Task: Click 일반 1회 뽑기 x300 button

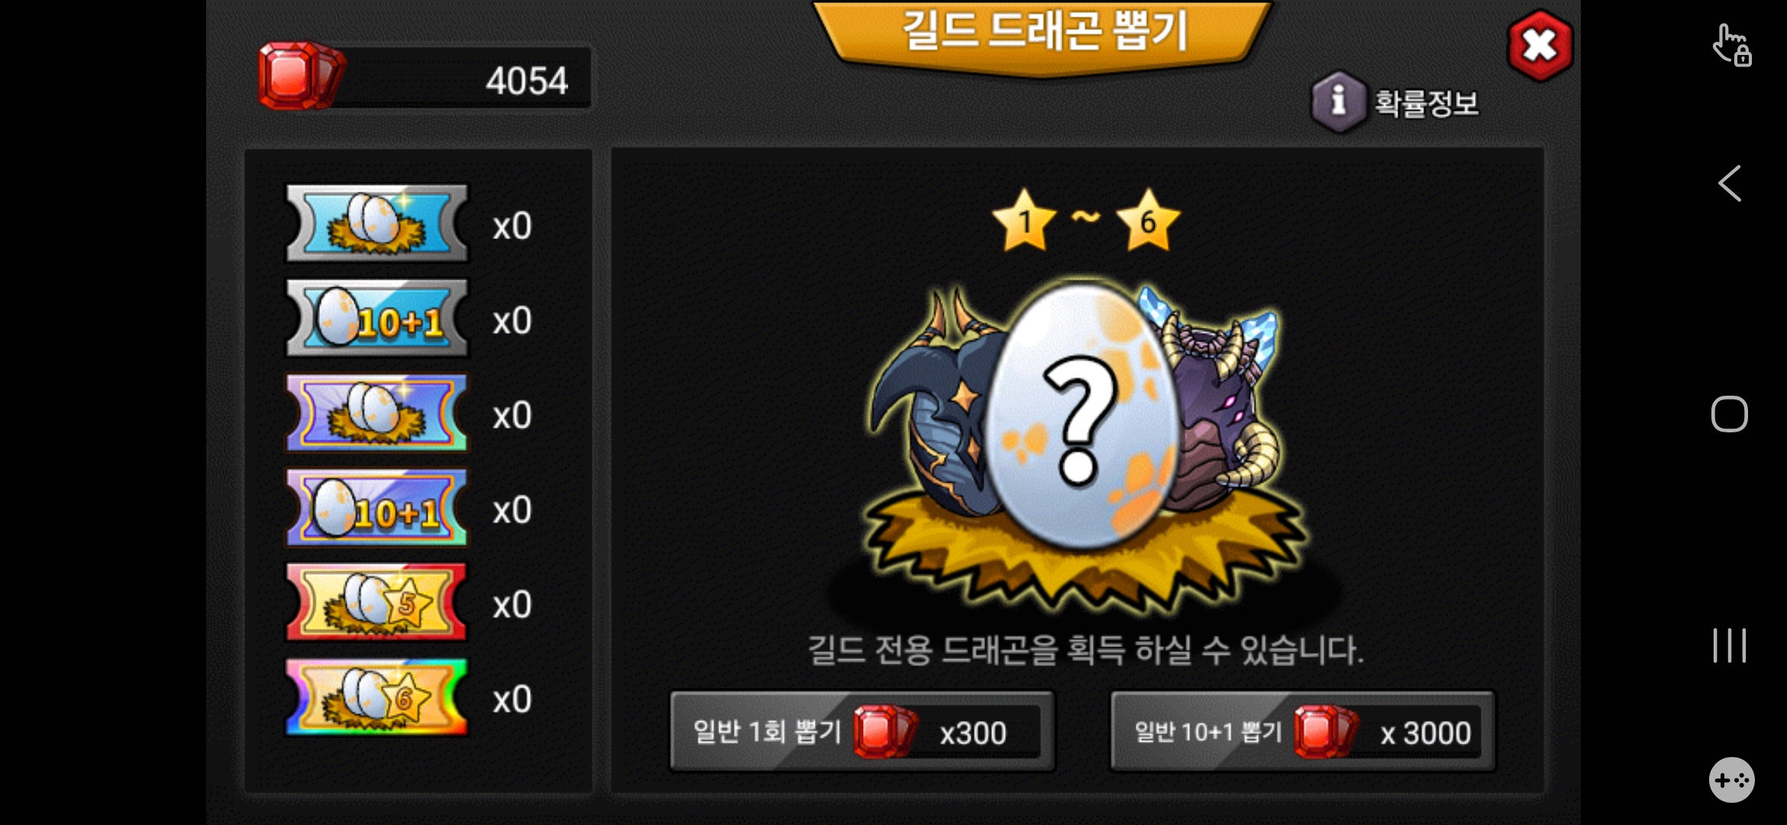Action: (x=862, y=732)
